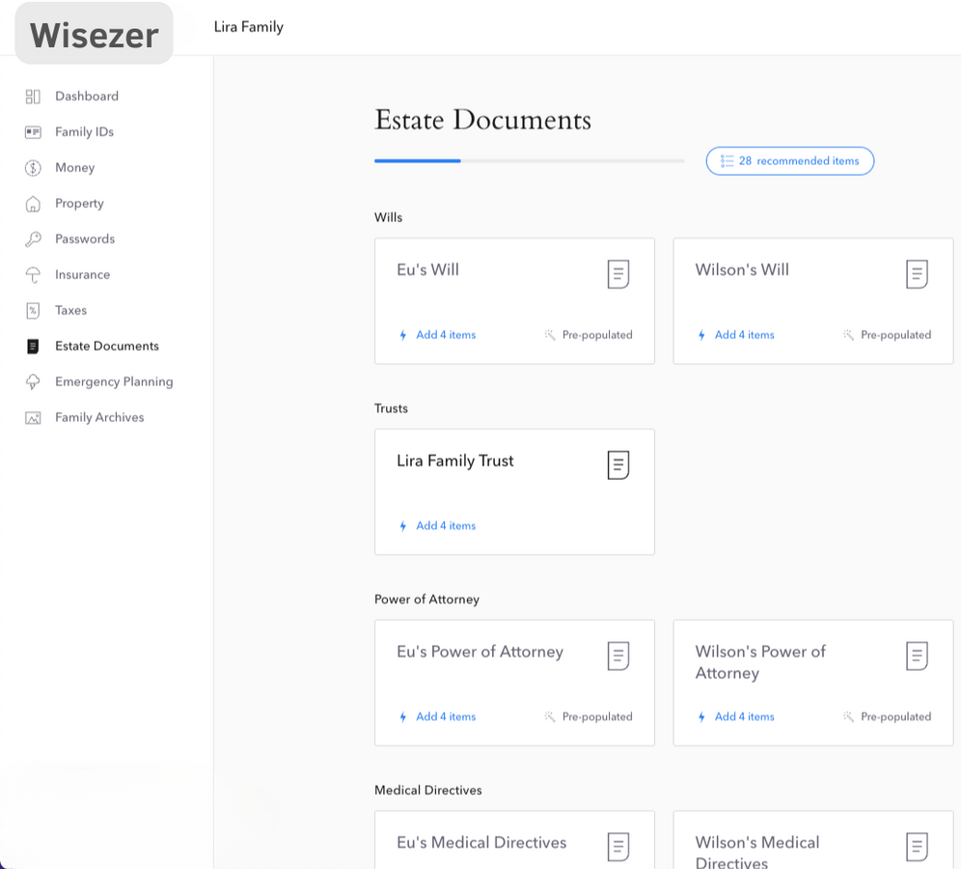
Task: Go to Emergency Planning
Action: (114, 382)
